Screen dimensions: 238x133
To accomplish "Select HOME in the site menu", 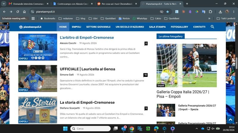I will coord(63,27).
